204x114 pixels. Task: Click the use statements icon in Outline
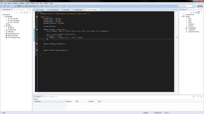coord(184,15)
